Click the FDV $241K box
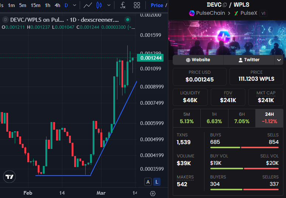286x198 pixels. [x=228, y=97]
